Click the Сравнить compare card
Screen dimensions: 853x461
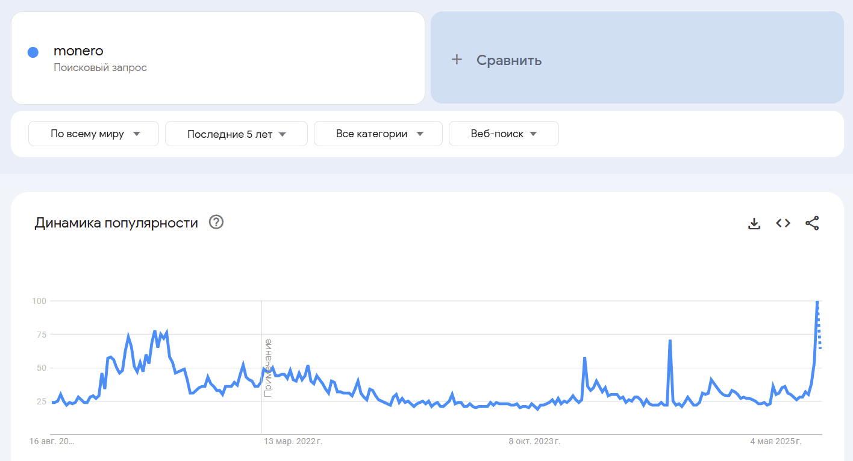(637, 58)
